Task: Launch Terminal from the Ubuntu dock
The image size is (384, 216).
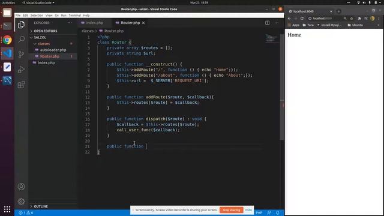Action: 7,26
